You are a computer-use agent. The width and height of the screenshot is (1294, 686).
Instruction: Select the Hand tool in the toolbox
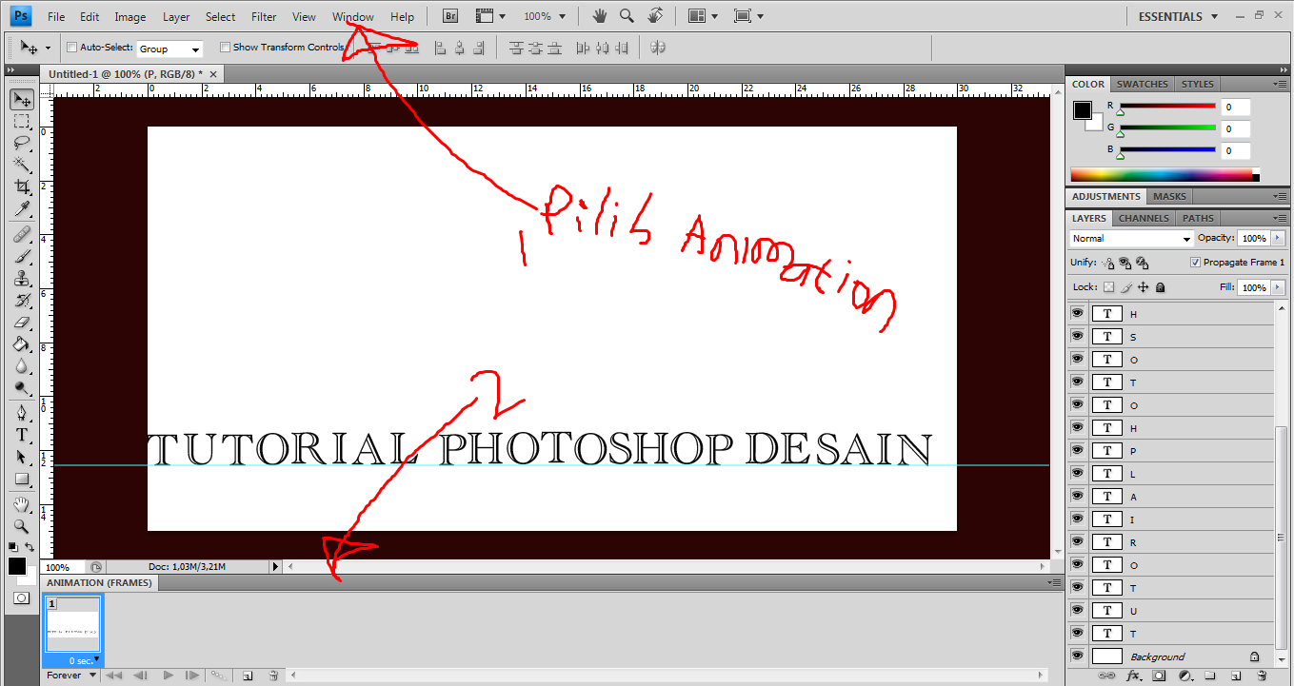(x=22, y=504)
